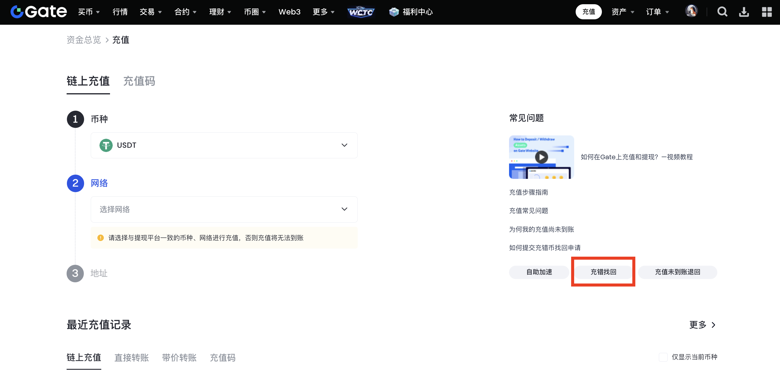Image resolution: width=780 pixels, height=377 pixels.
Task: Open the user avatar profile
Action: [691, 11]
